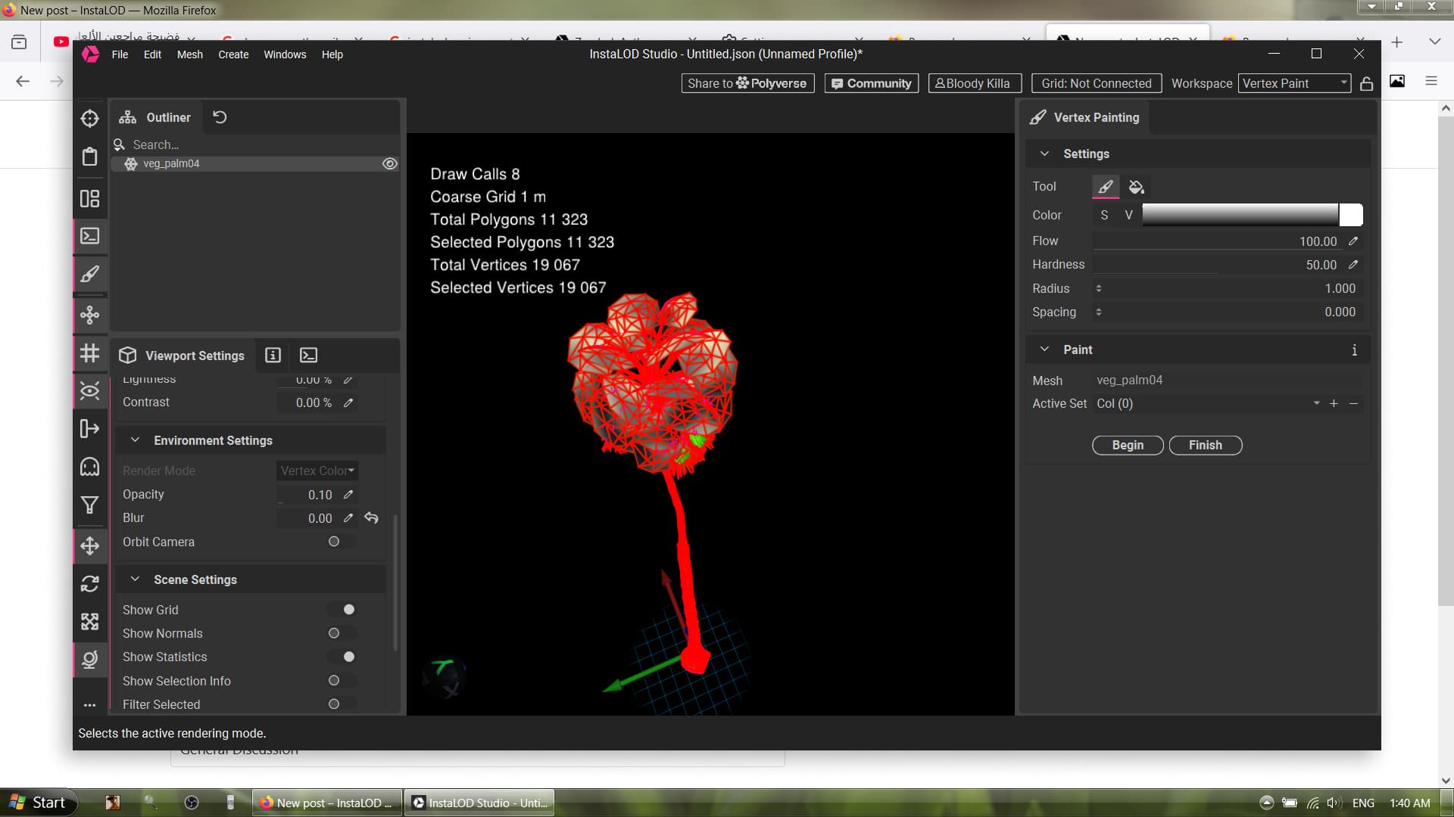Click info icon beside Viewport Settings
Screen dimensions: 1454x817
pyautogui.click(x=273, y=356)
